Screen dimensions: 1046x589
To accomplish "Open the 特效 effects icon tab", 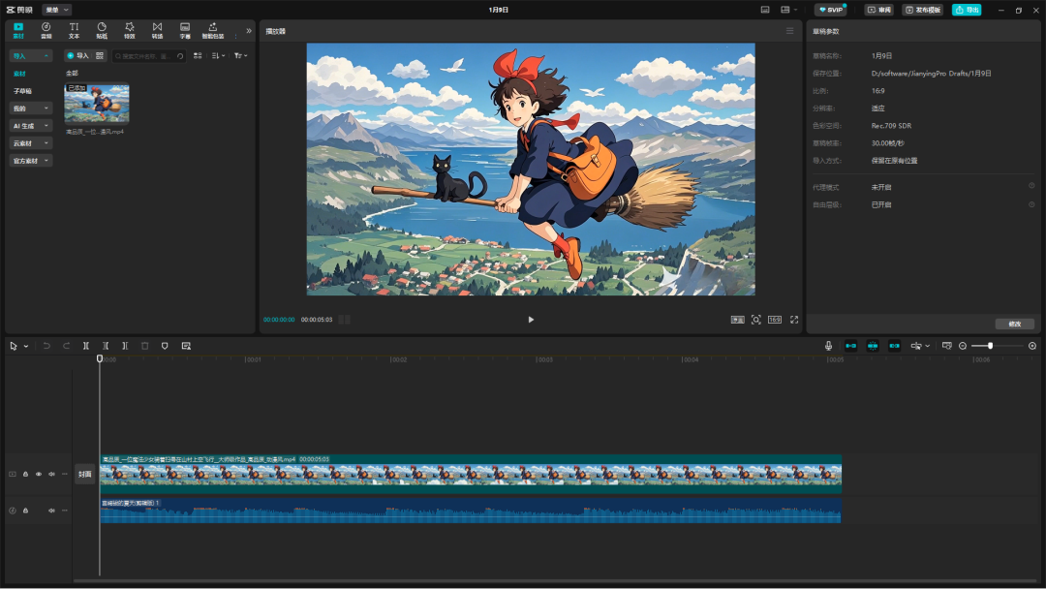I will [129, 30].
